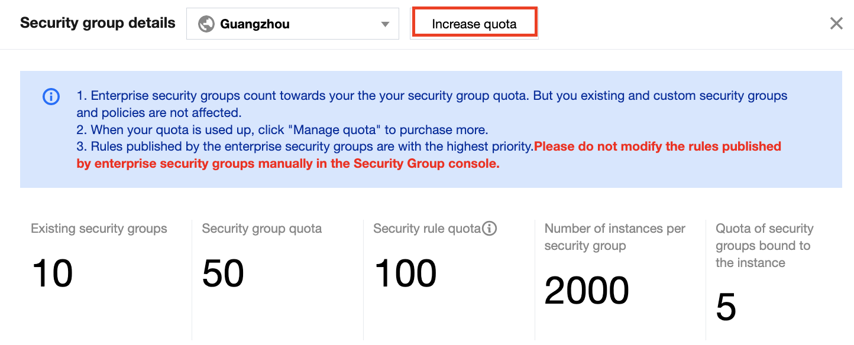Click the Security rule quota label
Screen dimensions: 854x345
(427, 229)
